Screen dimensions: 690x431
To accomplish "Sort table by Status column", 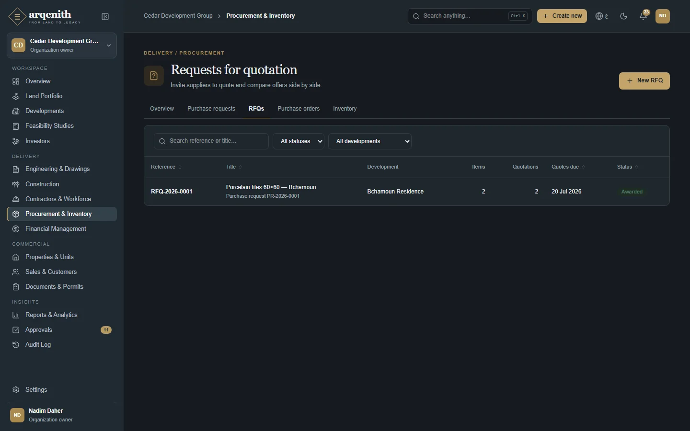I will (627, 167).
